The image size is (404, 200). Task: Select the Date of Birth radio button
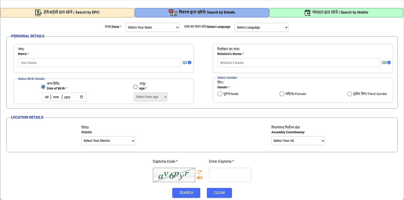(43, 87)
